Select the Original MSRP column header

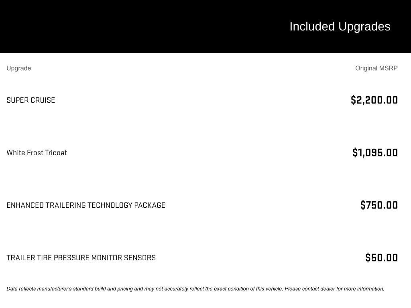(x=376, y=68)
